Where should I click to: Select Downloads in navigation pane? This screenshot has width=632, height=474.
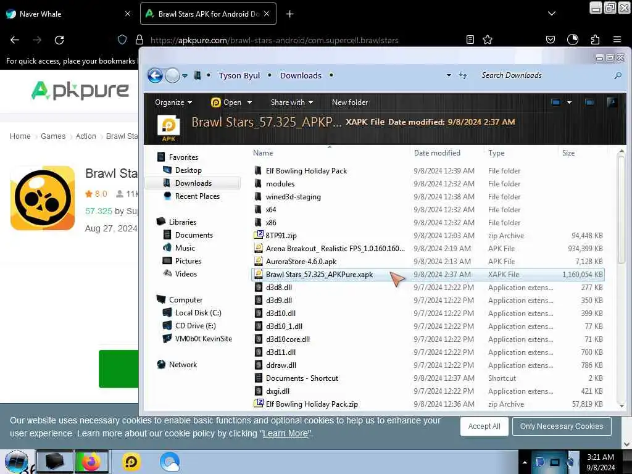193,183
